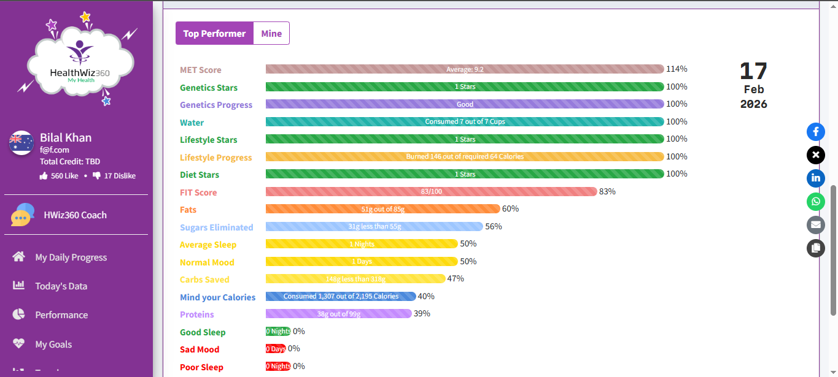Click the Australian flag avatar
Image resolution: width=838 pixels, height=377 pixels.
coord(21,143)
